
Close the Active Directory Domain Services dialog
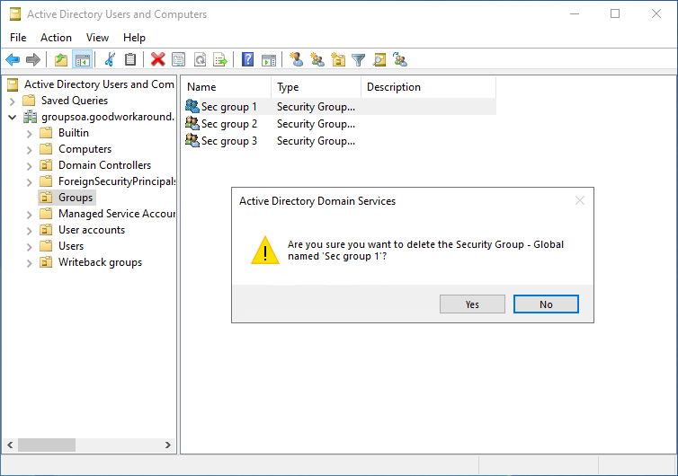coord(580,201)
